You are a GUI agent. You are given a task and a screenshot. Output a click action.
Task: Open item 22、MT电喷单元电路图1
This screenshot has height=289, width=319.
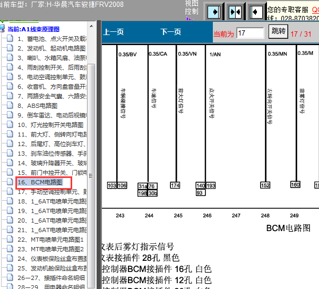50,240
